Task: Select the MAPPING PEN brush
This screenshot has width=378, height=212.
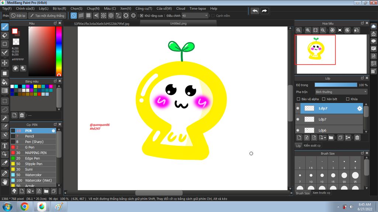Action: tap(33, 153)
